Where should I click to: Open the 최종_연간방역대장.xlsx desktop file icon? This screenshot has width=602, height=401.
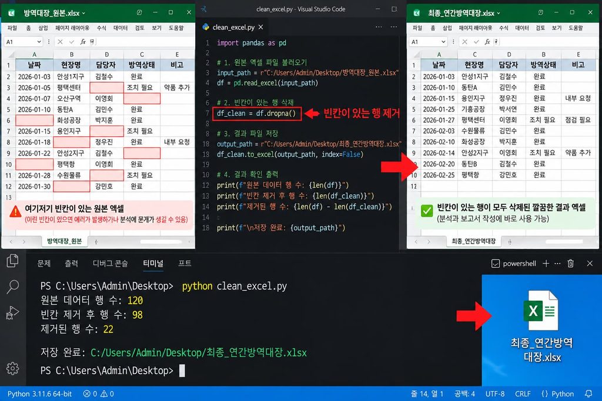tap(541, 326)
